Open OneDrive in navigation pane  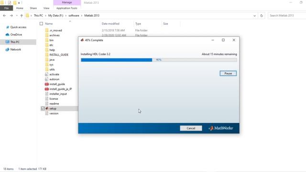pyautogui.click(x=16, y=34)
